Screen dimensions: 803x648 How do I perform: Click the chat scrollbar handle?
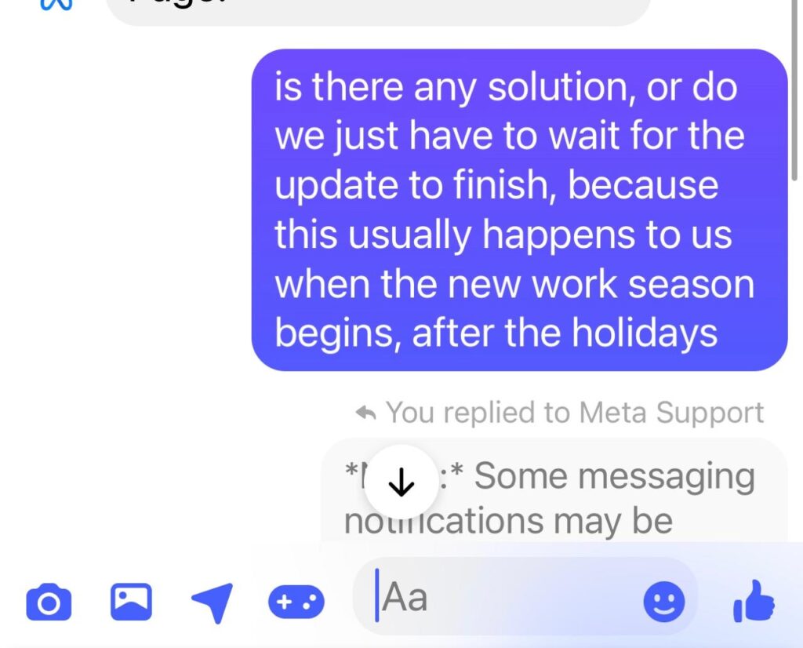tap(794, 89)
